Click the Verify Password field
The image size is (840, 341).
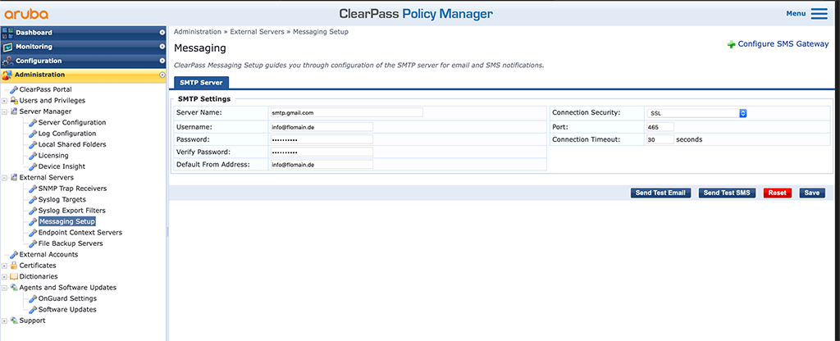(322, 152)
